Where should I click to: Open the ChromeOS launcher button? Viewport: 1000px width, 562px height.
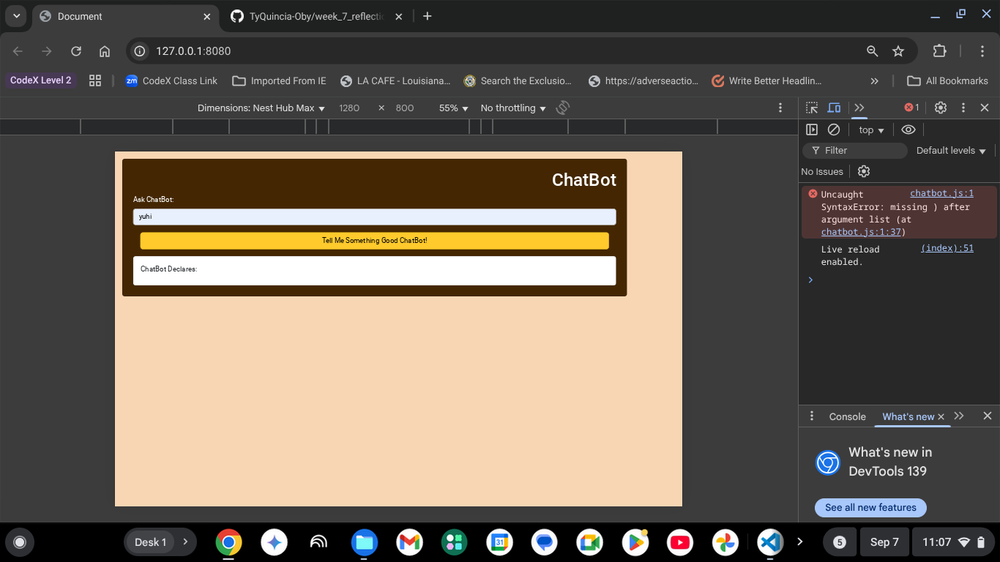click(x=20, y=542)
